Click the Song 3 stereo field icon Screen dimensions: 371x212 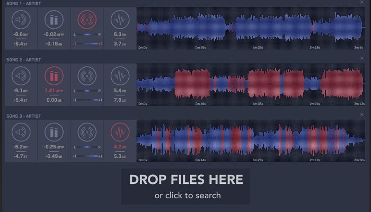coord(87,132)
